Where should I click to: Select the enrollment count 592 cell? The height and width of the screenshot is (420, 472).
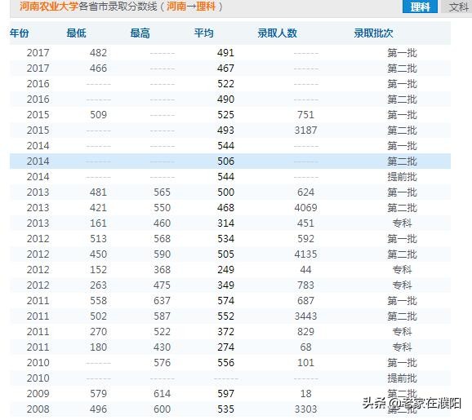pyautogui.click(x=306, y=239)
